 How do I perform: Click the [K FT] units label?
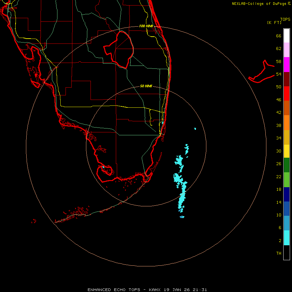(274, 22)
